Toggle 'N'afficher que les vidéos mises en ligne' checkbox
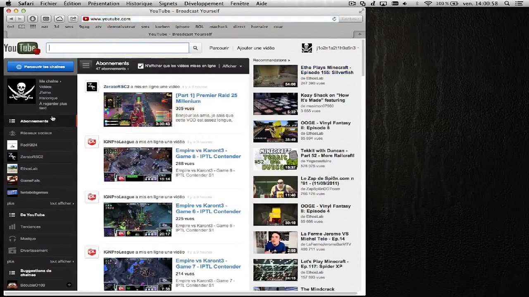529x297 pixels. tap(141, 66)
